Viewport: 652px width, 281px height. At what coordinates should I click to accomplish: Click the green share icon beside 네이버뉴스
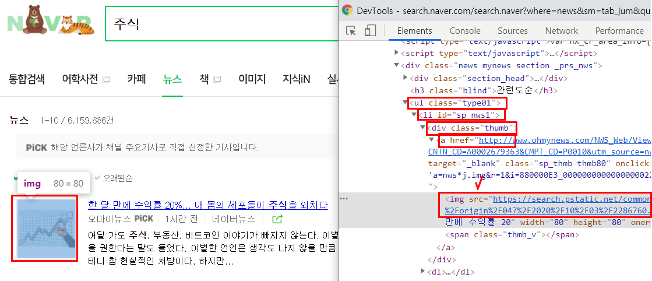pyautogui.click(x=277, y=219)
